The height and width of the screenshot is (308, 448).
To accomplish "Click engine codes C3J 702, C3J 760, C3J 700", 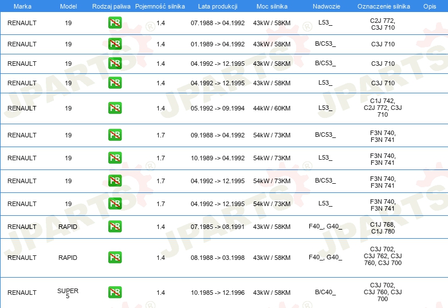I will point(383,292).
